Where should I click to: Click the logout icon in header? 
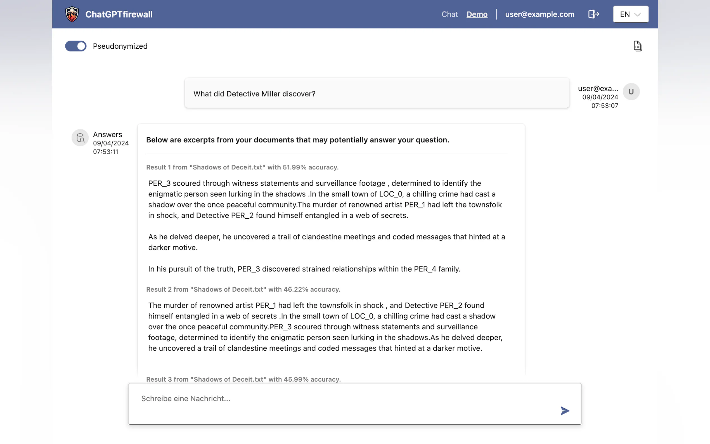pos(593,14)
